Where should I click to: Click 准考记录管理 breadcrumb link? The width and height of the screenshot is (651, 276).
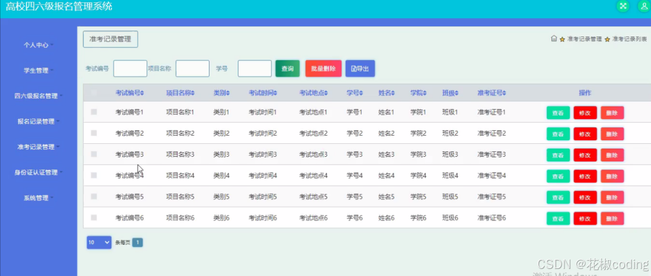tap(584, 39)
